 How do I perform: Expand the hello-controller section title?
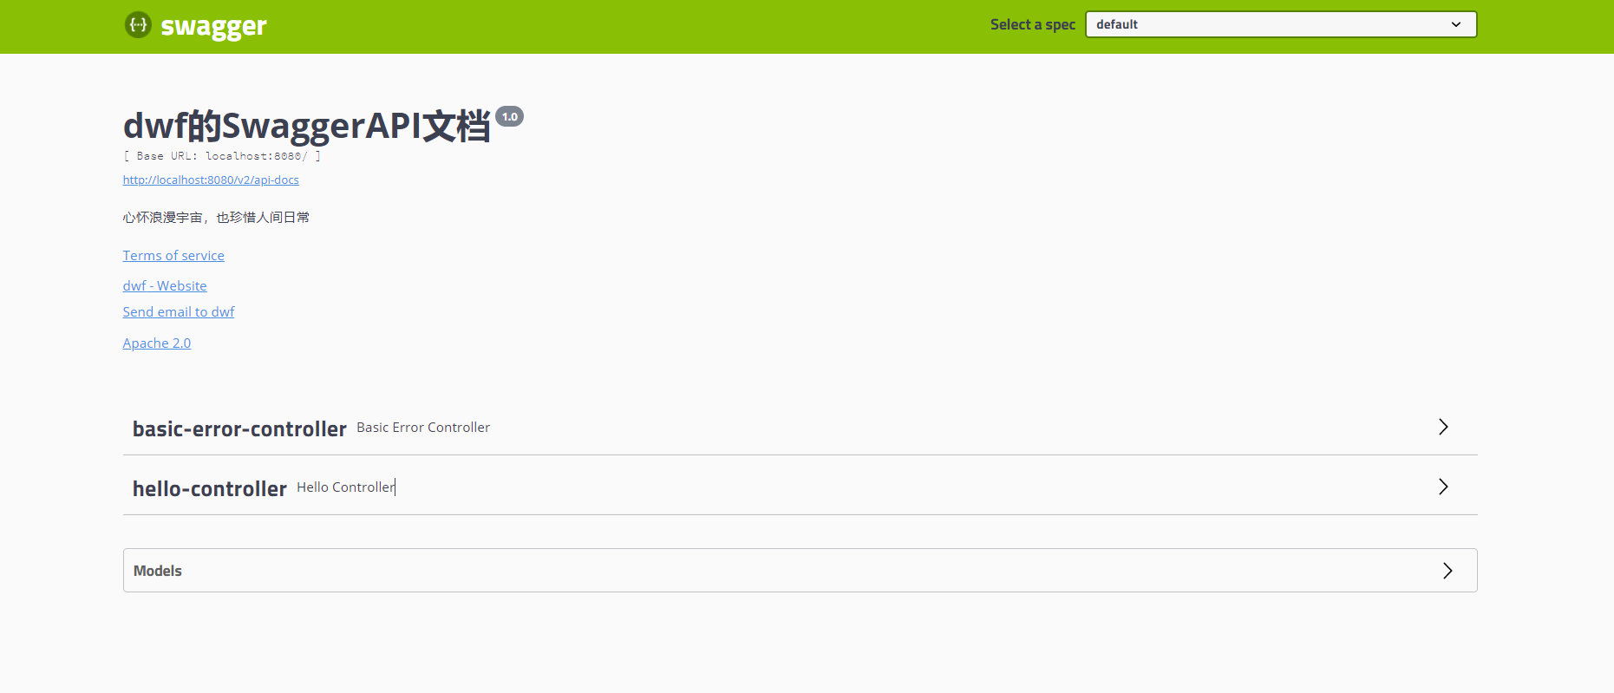[x=209, y=488]
